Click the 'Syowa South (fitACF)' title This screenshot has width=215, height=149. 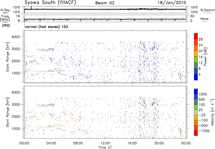tap(50, 2)
